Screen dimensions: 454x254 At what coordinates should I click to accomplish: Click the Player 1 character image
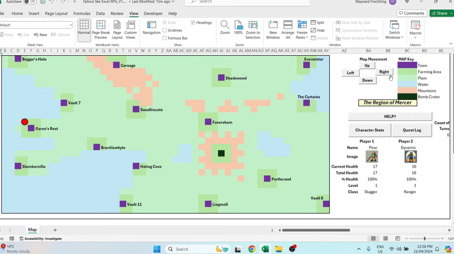[x=372, y=157]
